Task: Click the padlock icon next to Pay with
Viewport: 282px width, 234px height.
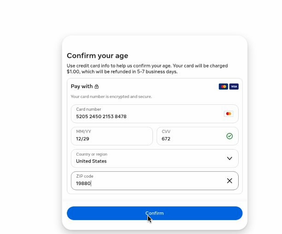Action: 97,86
